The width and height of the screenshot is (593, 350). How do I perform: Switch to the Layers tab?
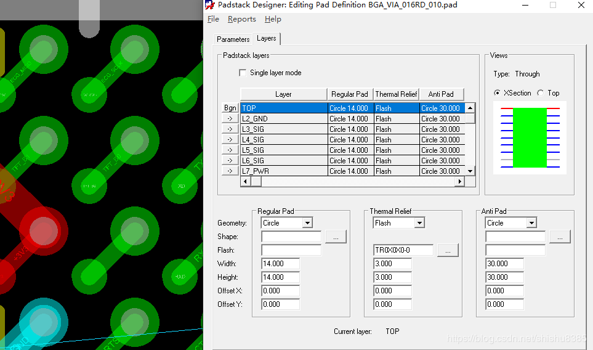pyautogui.click(x=266, y=38)
